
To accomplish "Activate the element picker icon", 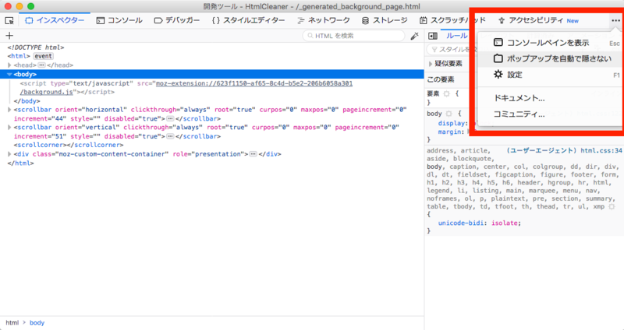I will (x=9, y=20).
